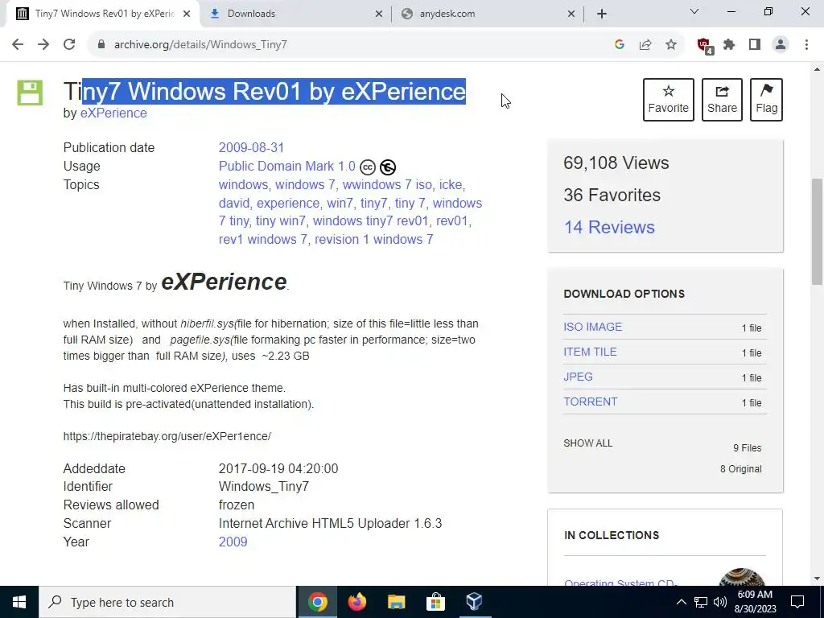
Task: Open the taskbar clock and date
Action: pyautogui.click(x=755, y=602)
